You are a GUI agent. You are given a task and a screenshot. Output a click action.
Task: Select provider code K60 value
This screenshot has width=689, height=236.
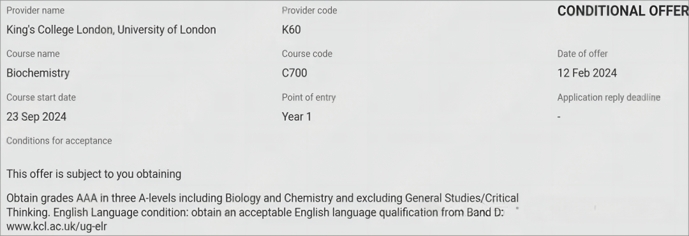click(292, 30)
